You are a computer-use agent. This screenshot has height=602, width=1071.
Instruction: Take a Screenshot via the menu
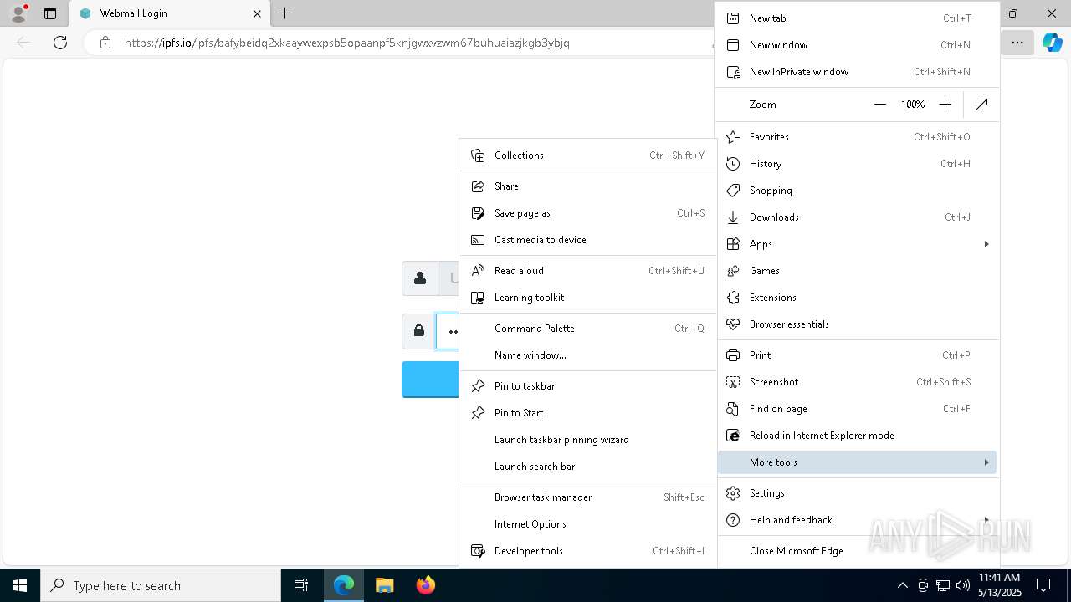858,381
